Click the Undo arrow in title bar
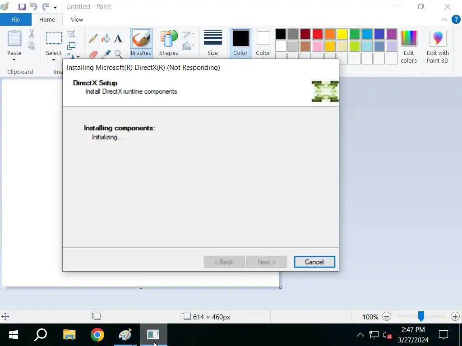Screen dimensions: 462x346 point(34,6)
